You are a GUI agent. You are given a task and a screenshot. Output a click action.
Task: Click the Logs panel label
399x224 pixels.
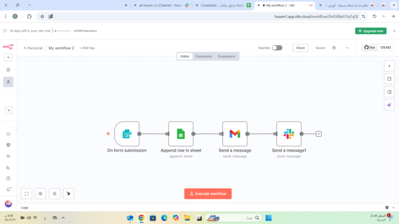[25, 207]
